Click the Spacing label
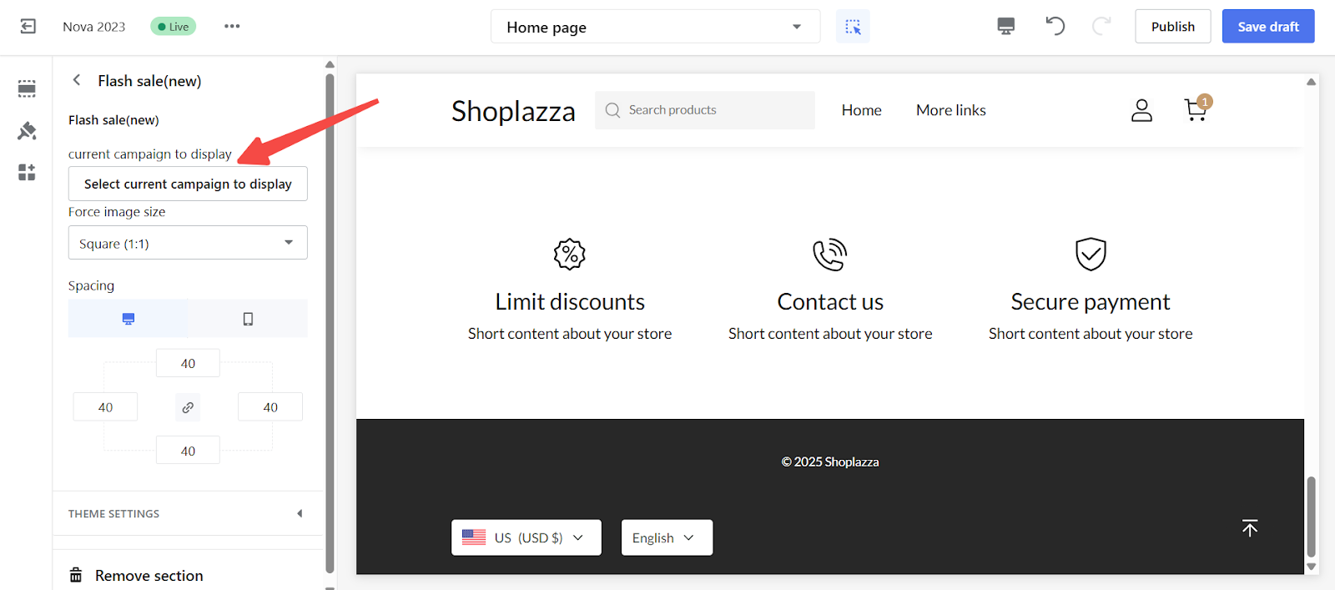Viewport: 1335px width, 590px height. pos(91,285)
